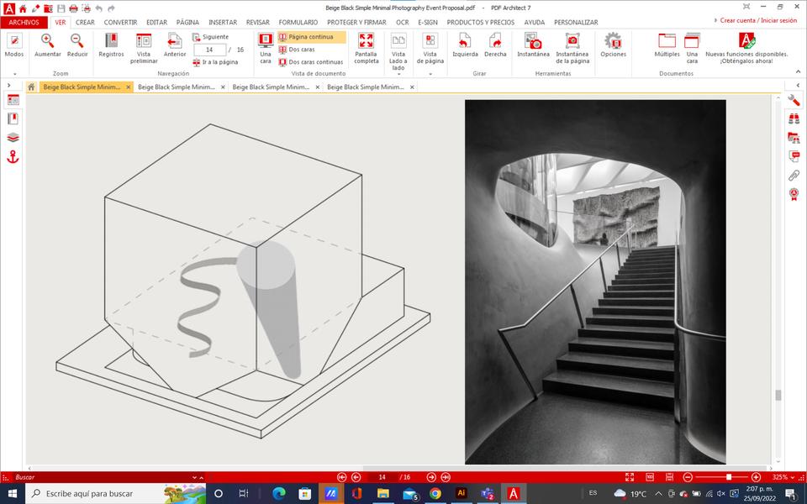The height and width of the screenshot is (504, 807).
Task: Open Vista preliminar thumbnails view
Action: (x=144, y=49)
